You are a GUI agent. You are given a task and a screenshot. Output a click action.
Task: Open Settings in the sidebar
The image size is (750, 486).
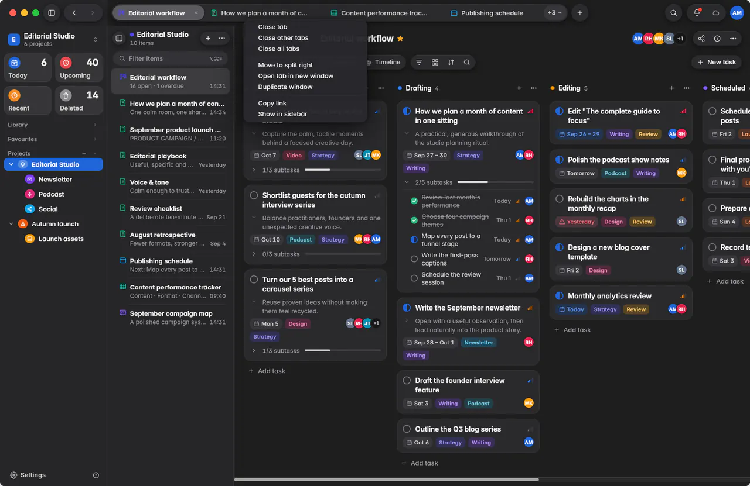(x=28, y=475)
